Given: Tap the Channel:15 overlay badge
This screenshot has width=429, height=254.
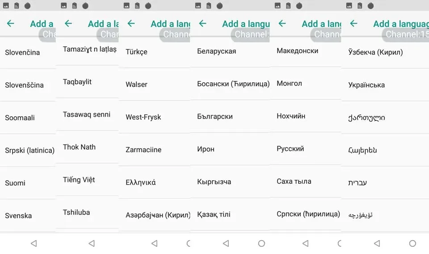Looking at the screenshot, I should [405, 35].
